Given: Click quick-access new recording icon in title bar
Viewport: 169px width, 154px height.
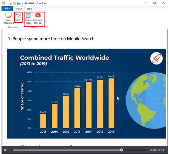Looking at the screenshot, I should (10, 3).
